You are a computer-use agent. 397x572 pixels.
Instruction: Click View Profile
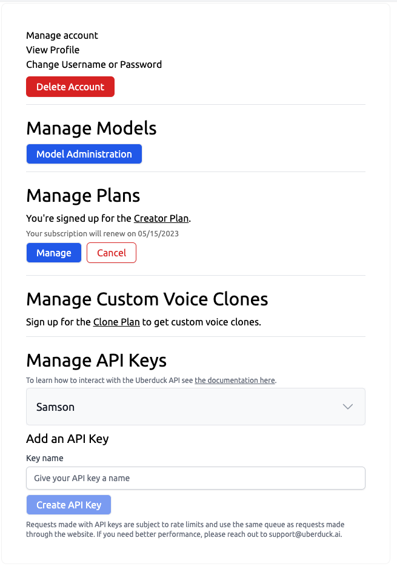click(x=53, y=50)
